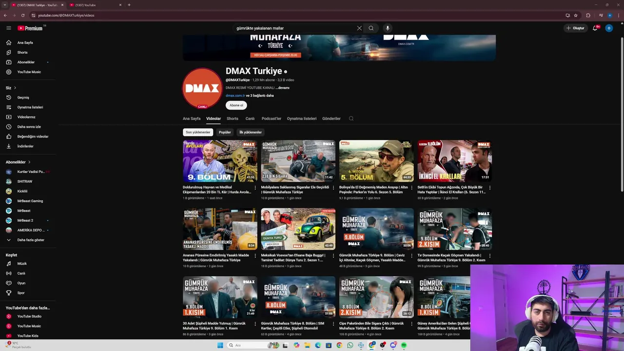Open Chrome media control icon

600,15
